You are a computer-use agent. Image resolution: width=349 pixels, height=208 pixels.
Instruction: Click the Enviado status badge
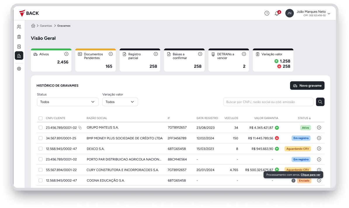click(304, 181)
